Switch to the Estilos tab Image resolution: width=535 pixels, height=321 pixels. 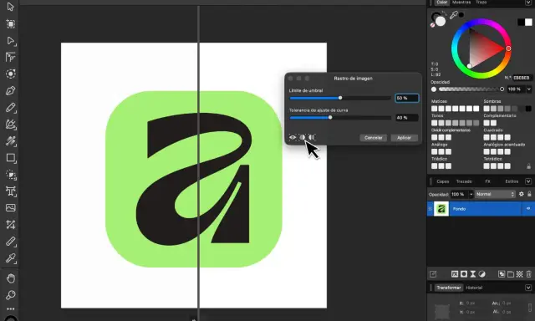click(512, 181)
